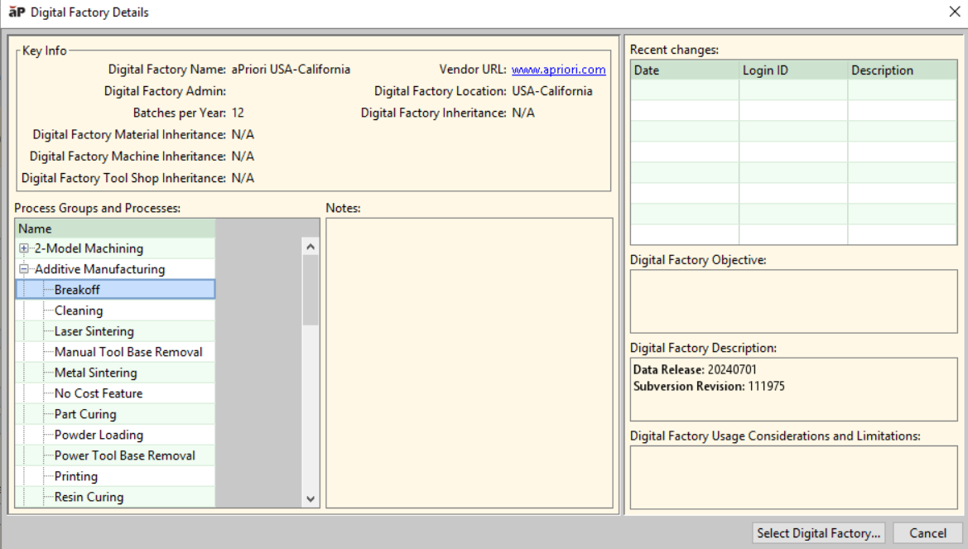Click the Digital Factory Description text box
Viewport: 968px width, 549px height.
coord(794,390)
